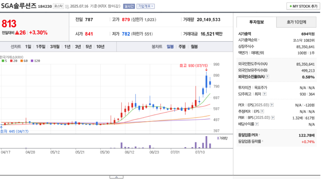Select the 1년 line chart period

tap(67, 46)
